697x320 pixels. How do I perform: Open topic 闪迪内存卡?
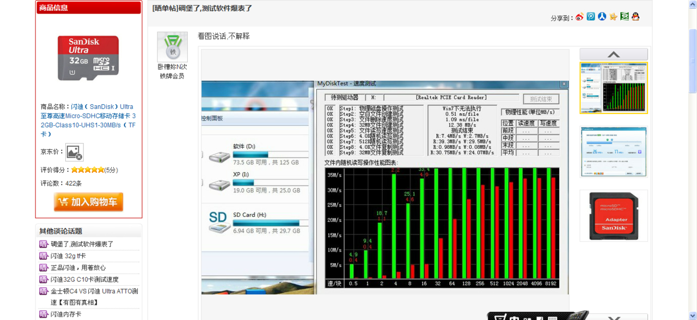66,314
